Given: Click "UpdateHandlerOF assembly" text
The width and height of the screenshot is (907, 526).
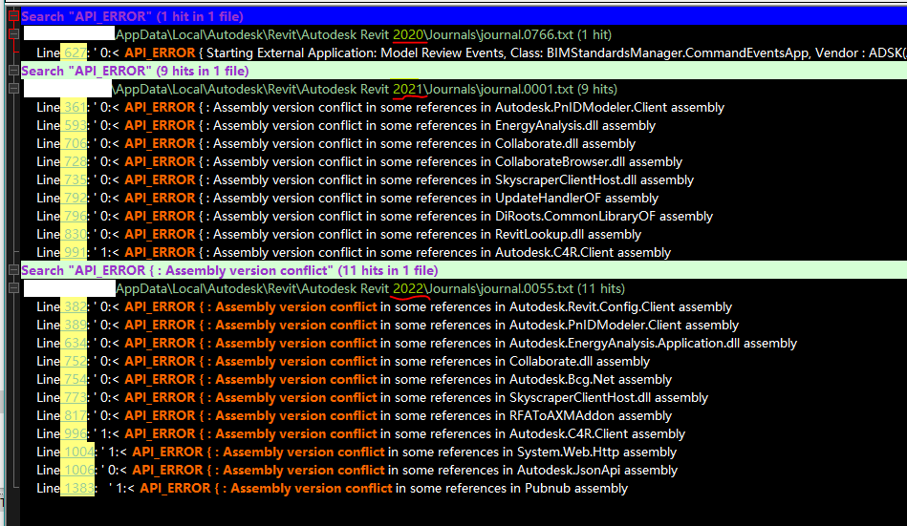Looking at the screenshot, I should click(x=576, y=198).
